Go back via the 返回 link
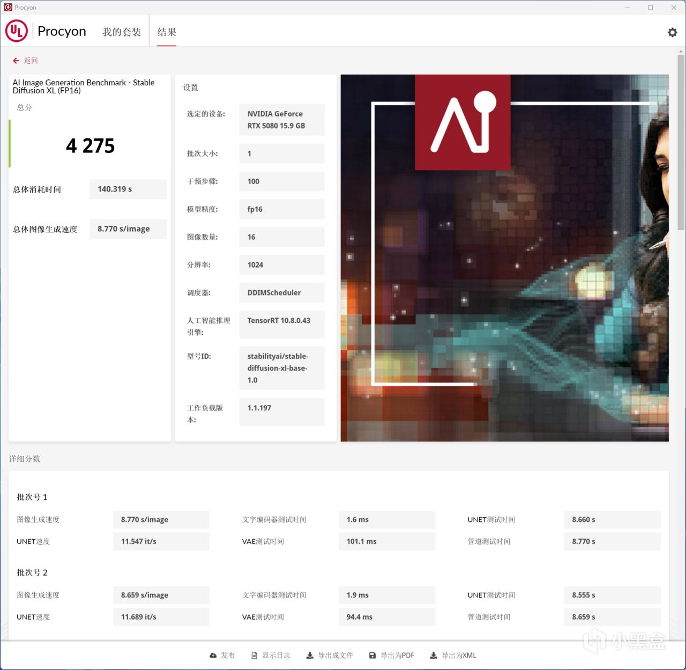The height and width of the screenshot is (670, 686). coord(31,61)
